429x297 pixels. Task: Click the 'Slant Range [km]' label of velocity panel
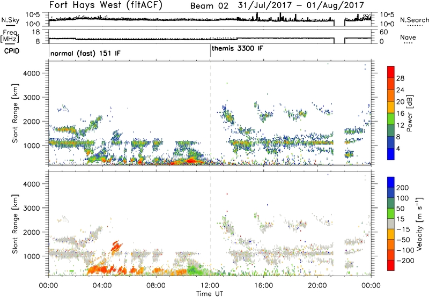(x=15, y=224)
